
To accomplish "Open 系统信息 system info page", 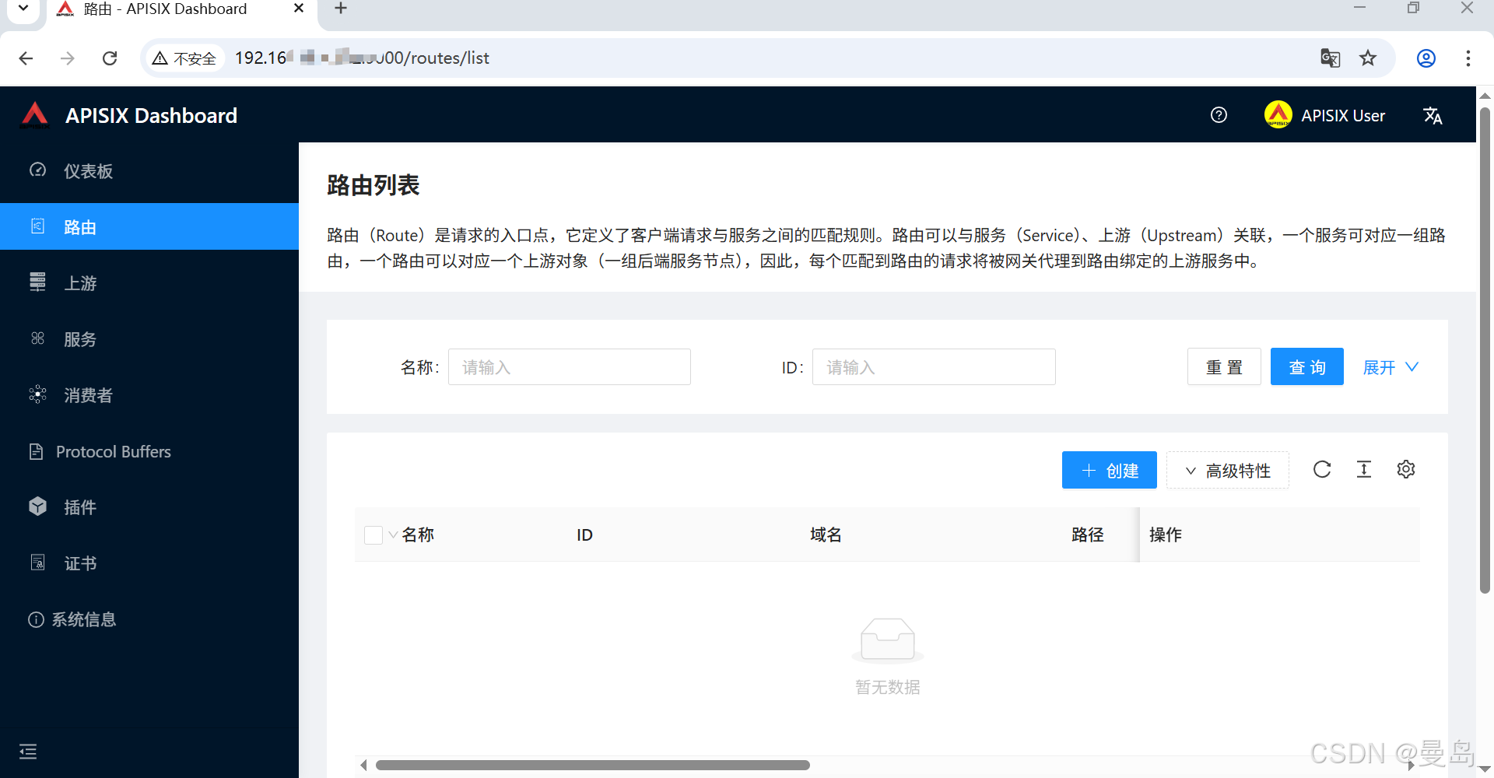I will click(149, 619).
